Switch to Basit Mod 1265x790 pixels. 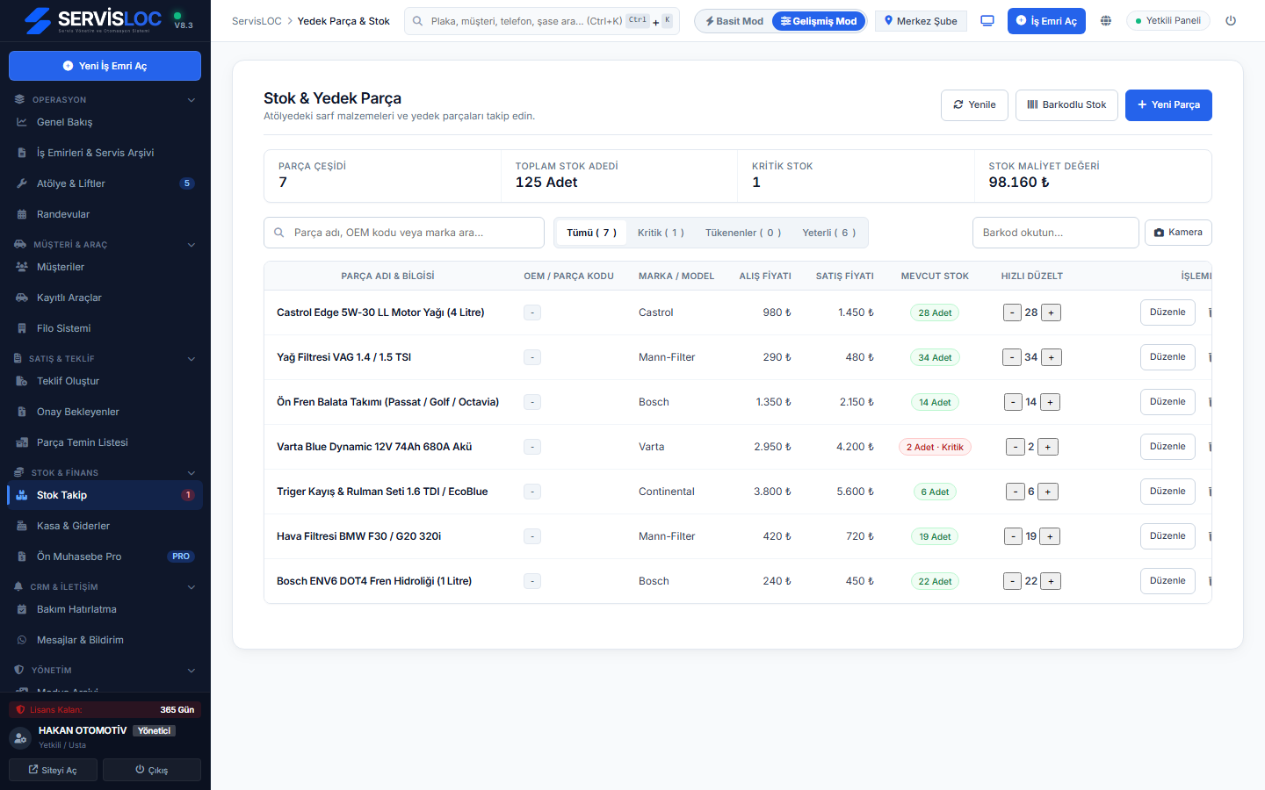pos(734,21)
